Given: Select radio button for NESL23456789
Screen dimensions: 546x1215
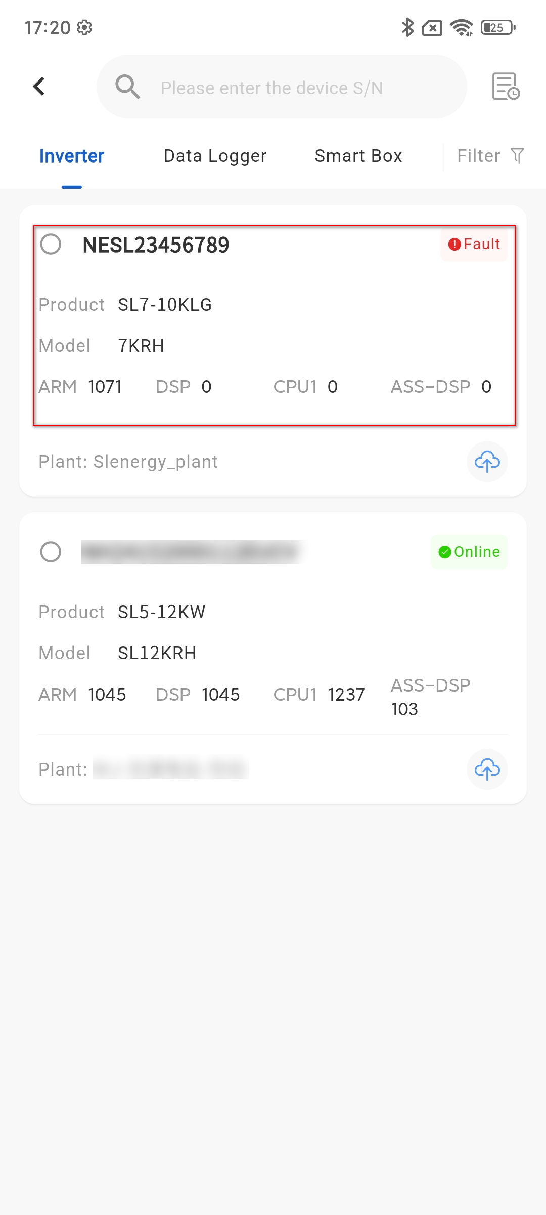Looking at the screenshot, I should [x=51, y=245].
